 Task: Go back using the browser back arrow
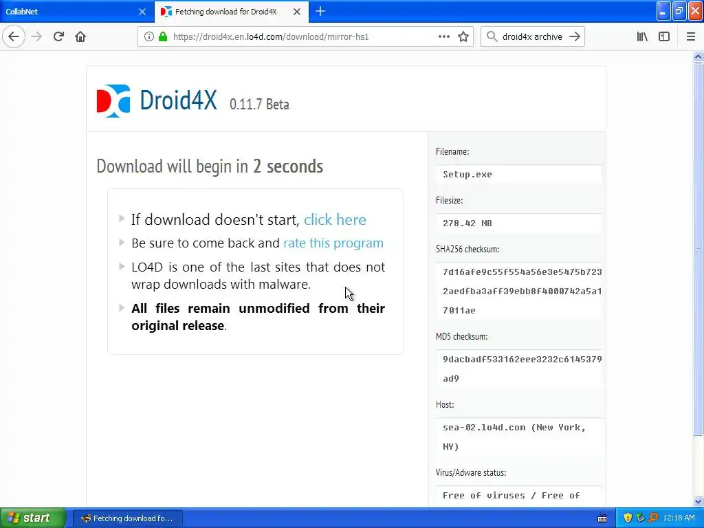pyautogui.click(x=14, y=36)
